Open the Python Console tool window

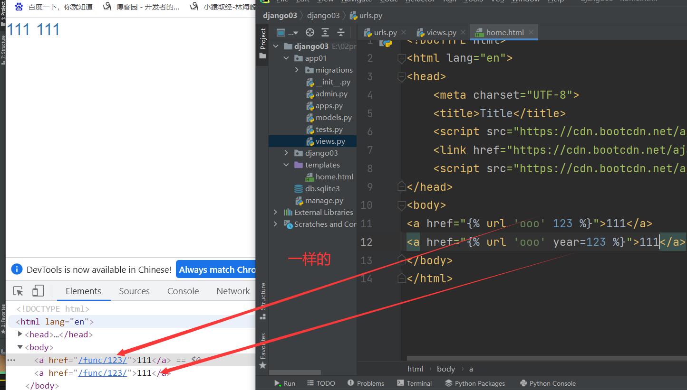[x=548, y=383]
